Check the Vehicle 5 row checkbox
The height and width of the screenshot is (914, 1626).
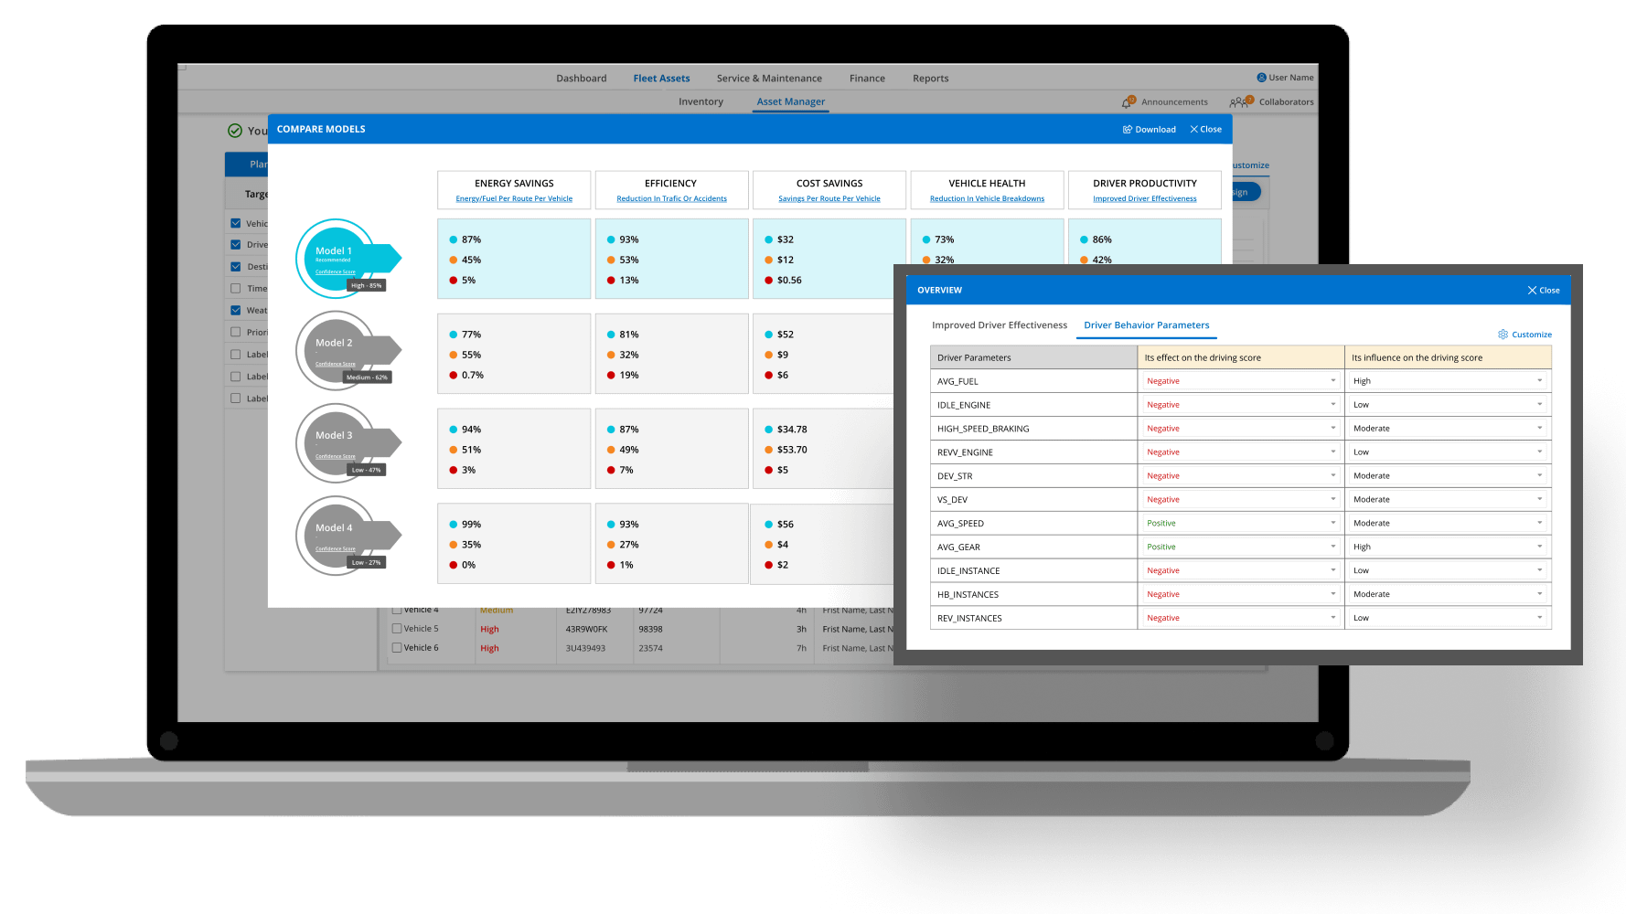pos(397,629)
